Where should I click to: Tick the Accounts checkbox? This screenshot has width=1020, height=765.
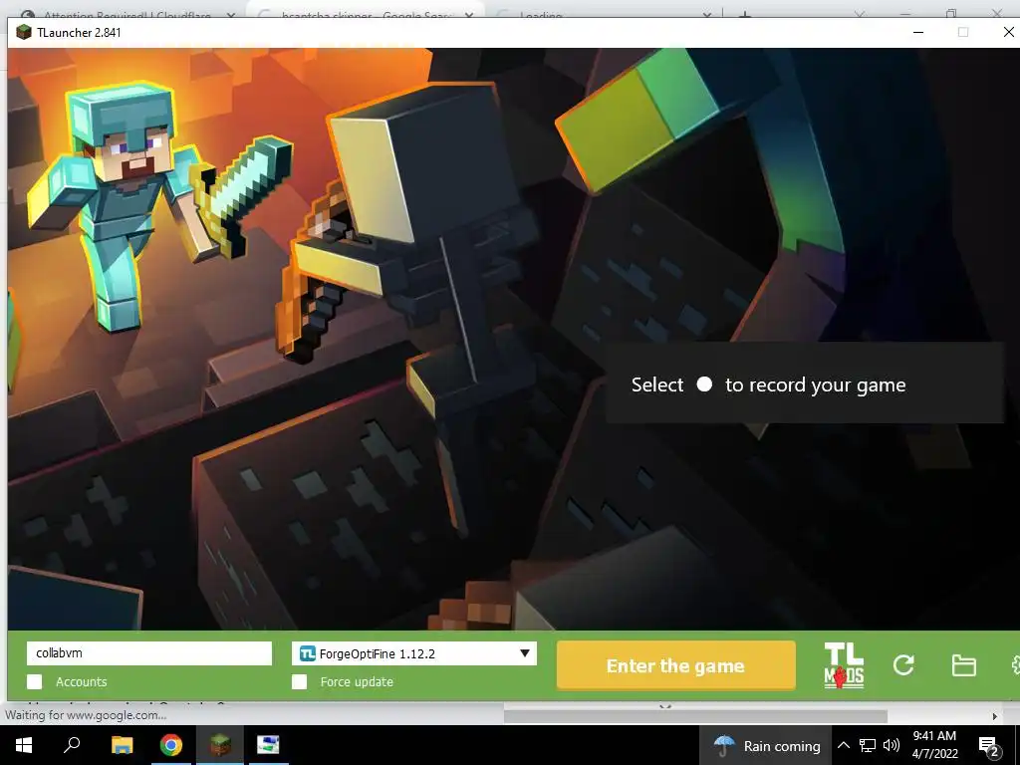point(35,681)
